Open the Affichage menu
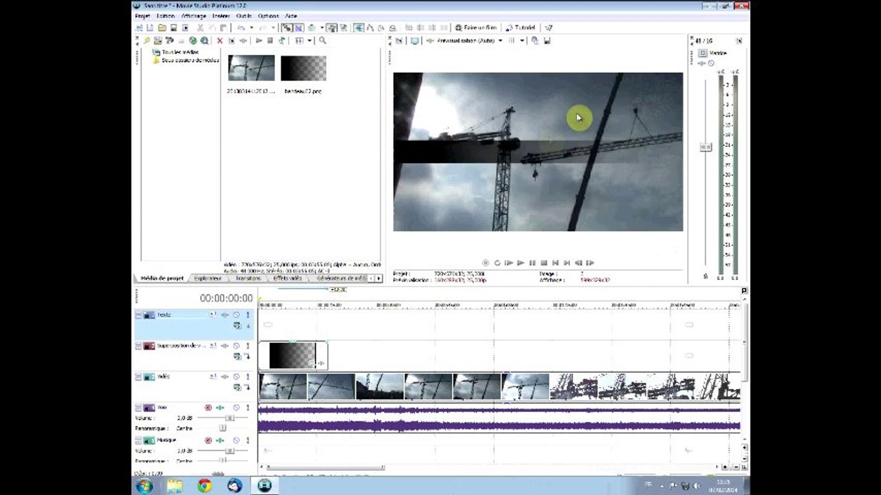Screen dimensions: 881x495 click(x=194, y=16)
